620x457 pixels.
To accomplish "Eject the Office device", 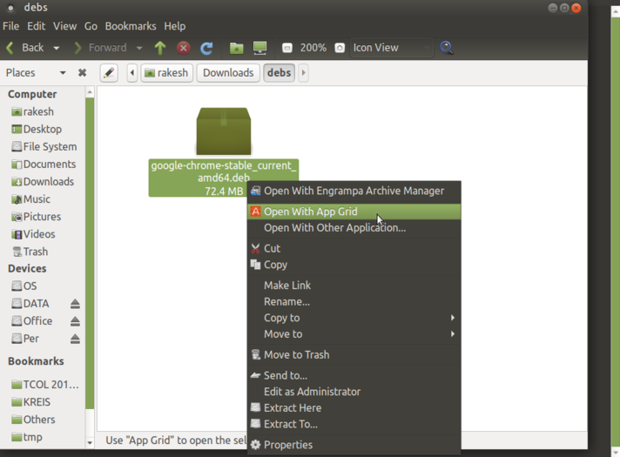I will [x=75, y=321].
